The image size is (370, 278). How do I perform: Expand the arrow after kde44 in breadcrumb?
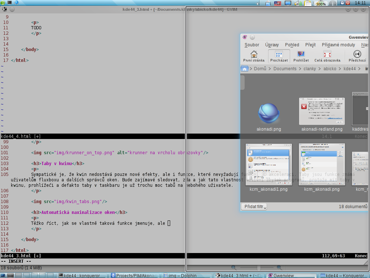coord(359,69)
